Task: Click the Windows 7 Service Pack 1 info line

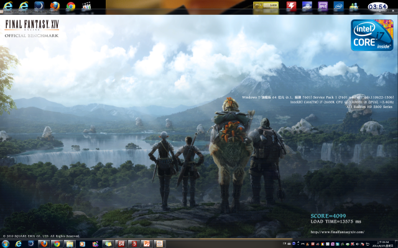Action: coord(318,97)
